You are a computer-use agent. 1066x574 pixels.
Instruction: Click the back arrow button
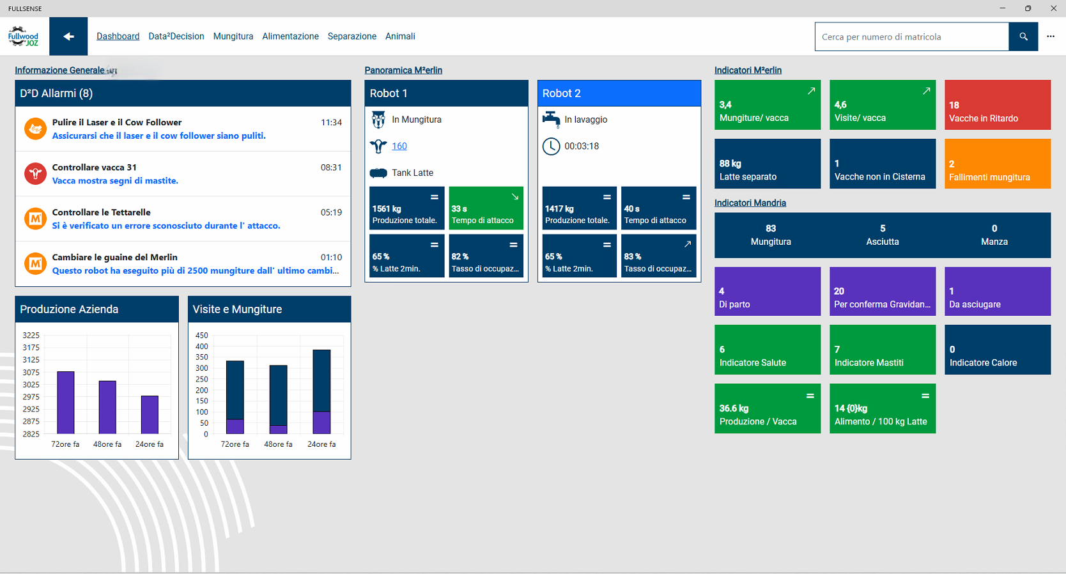click(68, 36)
